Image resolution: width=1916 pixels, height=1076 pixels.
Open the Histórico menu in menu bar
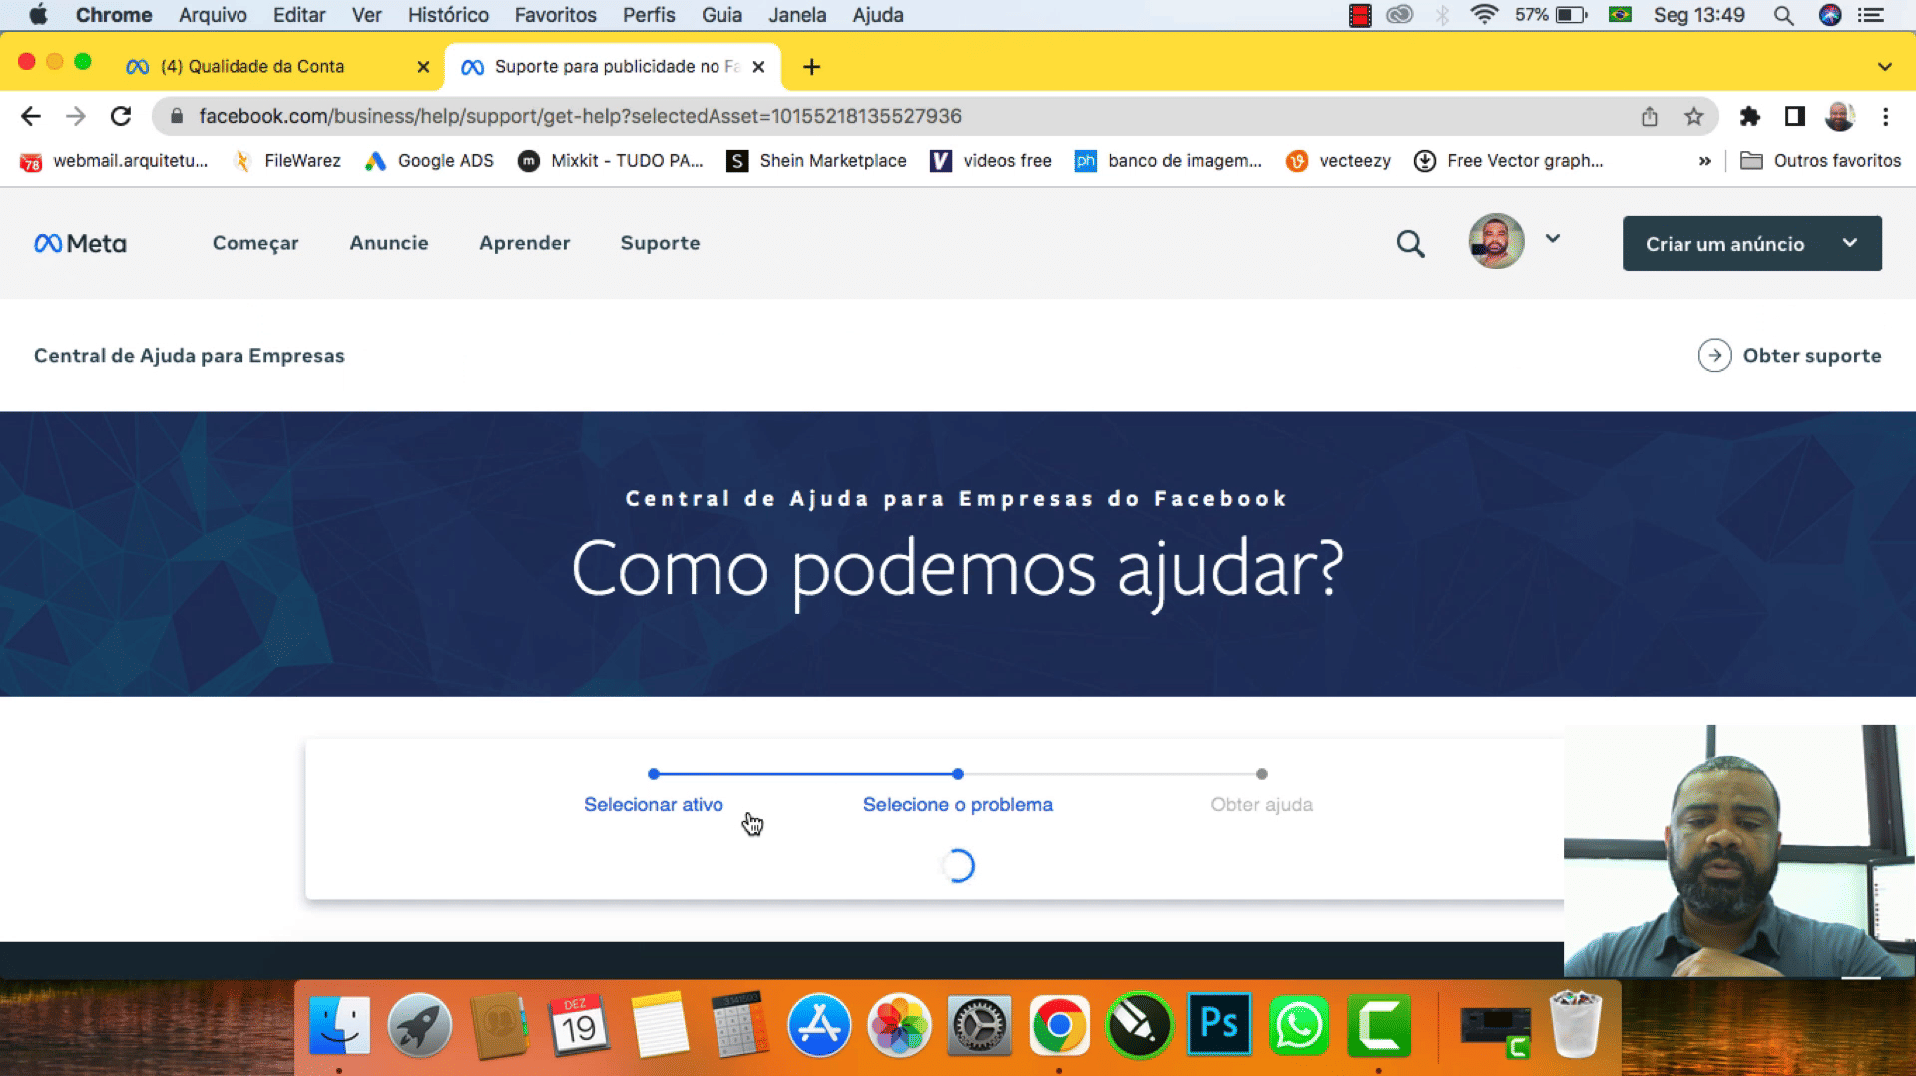pyautogui.click(x=448, y=15)
